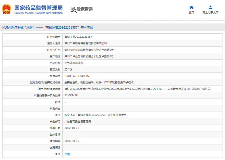This screenshot has height=160, width=225.
Task: Click the 注册人名称 row label
Action: pos(54,43)
